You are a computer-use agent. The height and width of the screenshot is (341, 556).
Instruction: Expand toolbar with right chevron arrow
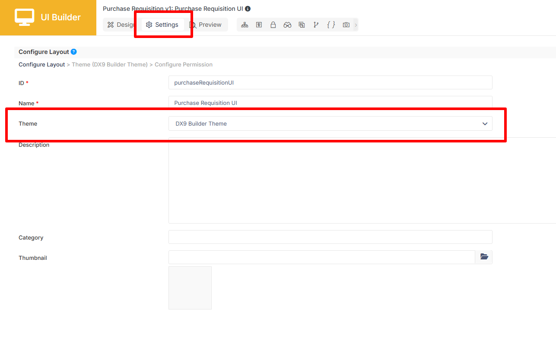356,25
